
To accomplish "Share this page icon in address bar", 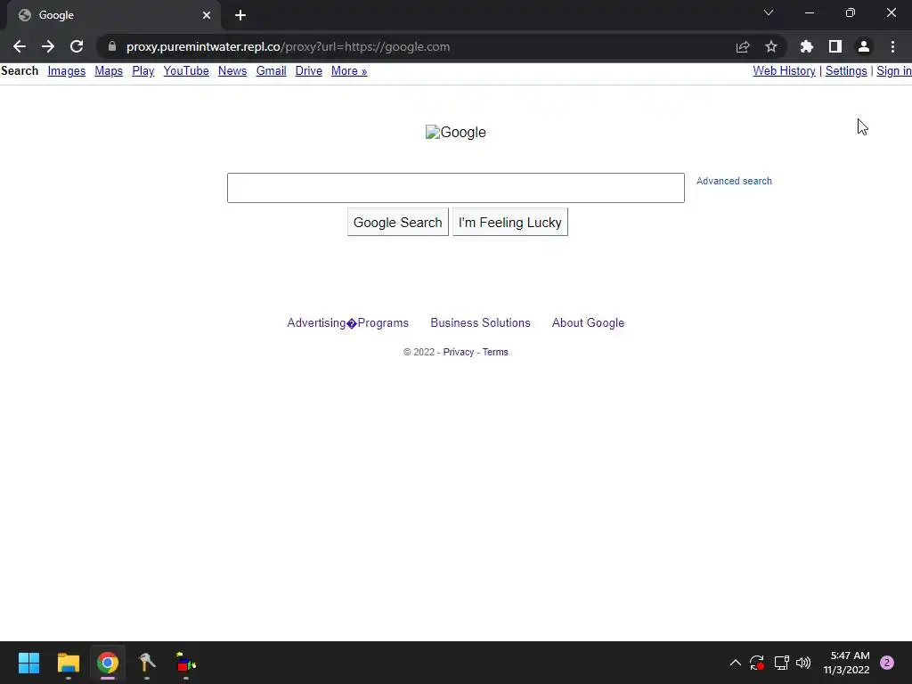I will point(743,46).
